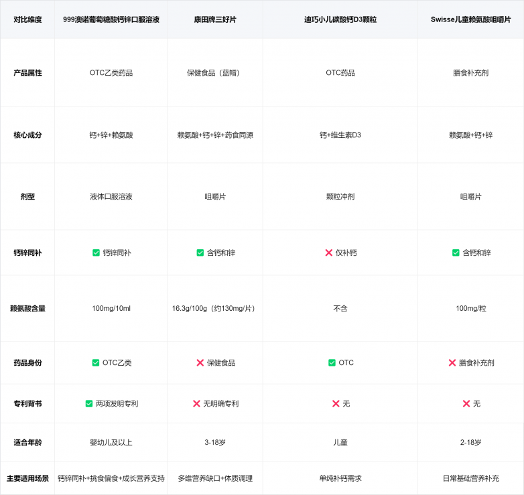This screenshot has height=495, width=524.
Task: Click cell 100mg/粒
Action: coord(470,308)
